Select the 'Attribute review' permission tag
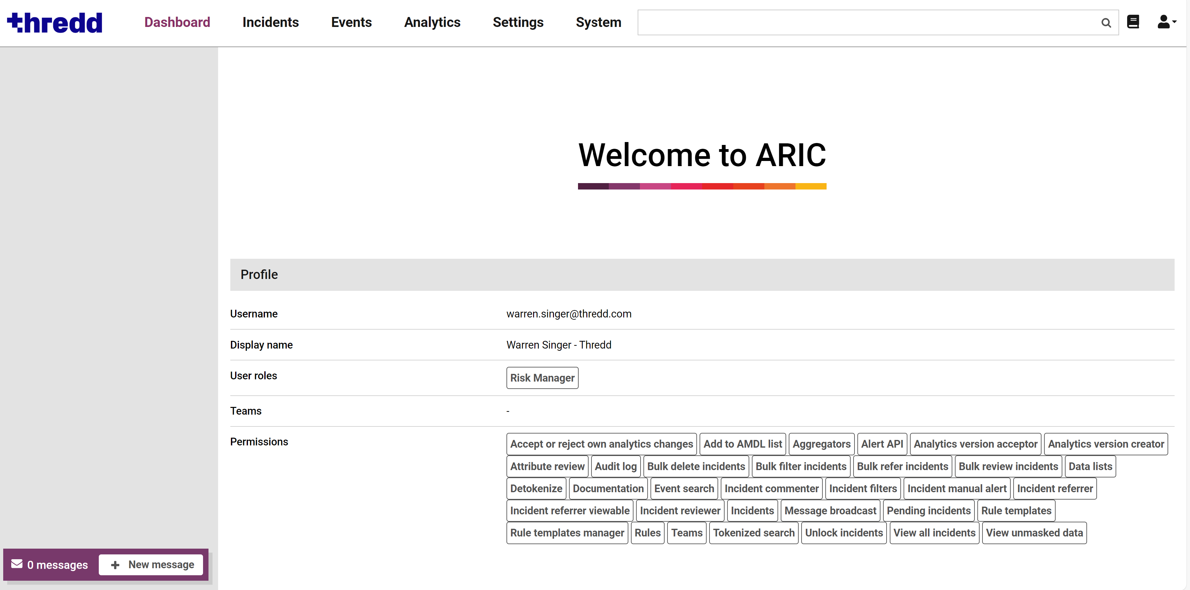1190x590 pixels. coord(547,466)
